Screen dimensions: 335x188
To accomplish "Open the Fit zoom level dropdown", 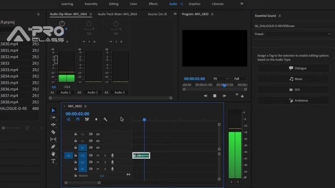I will (x=221, y=79).
